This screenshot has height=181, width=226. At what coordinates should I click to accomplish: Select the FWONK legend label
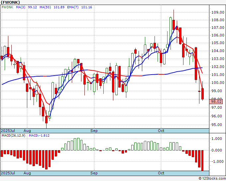pos(7,7)
